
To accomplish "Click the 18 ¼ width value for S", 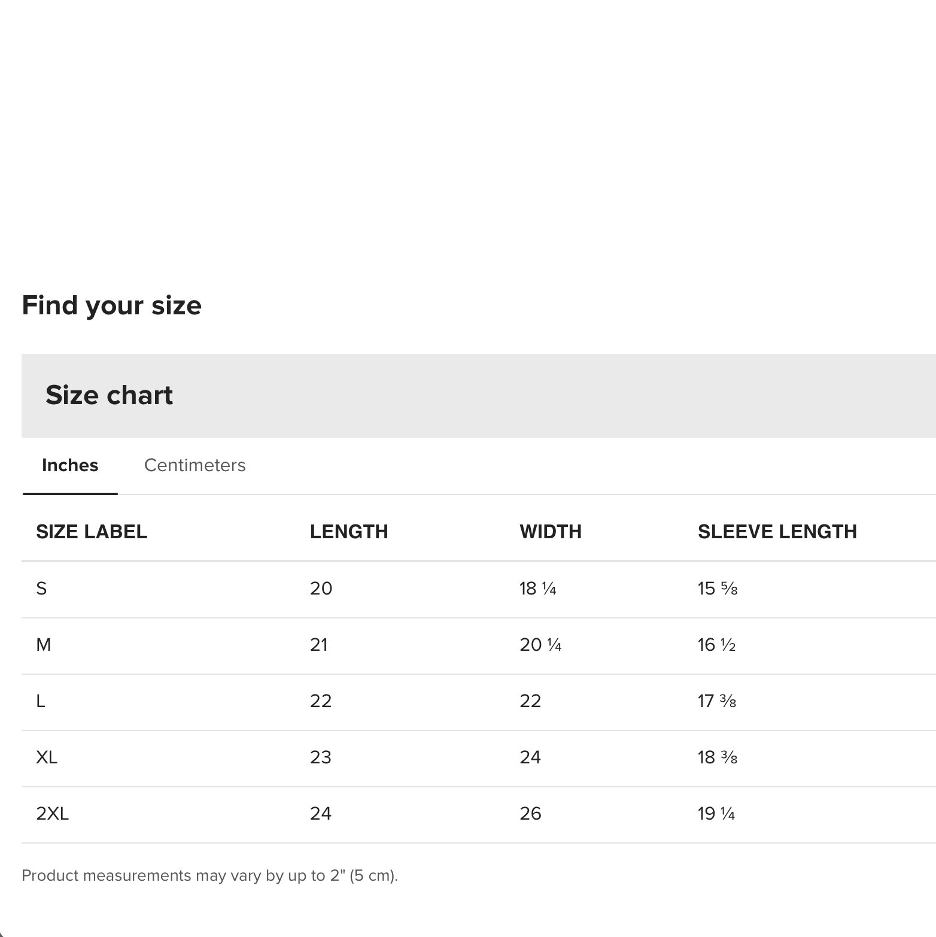I will pos(538,589).
